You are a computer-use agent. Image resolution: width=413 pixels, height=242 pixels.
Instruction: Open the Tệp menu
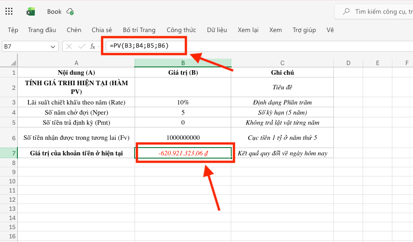coord(13,30)
